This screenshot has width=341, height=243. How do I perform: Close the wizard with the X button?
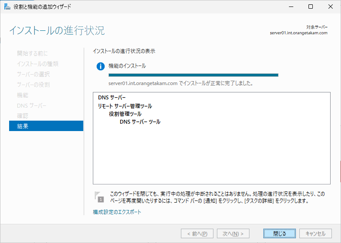tap(331, 7)
